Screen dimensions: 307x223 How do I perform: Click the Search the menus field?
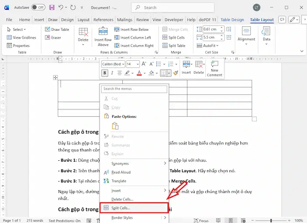134,89
